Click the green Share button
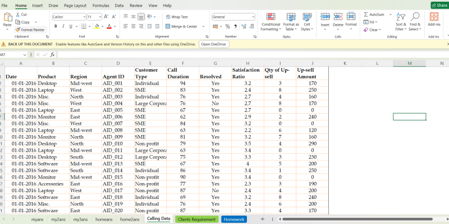The height and width of the screenshot is (224, 449). (439, 5)
